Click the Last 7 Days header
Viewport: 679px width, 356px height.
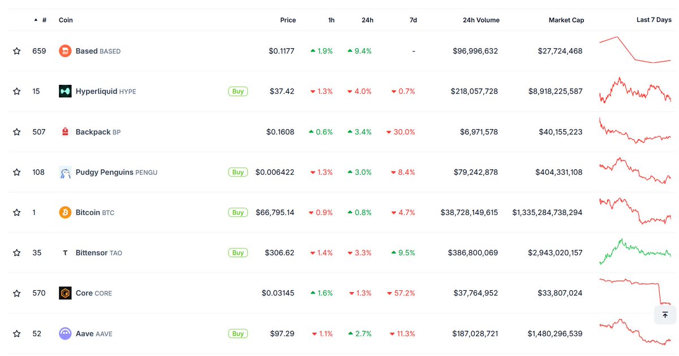654,20
